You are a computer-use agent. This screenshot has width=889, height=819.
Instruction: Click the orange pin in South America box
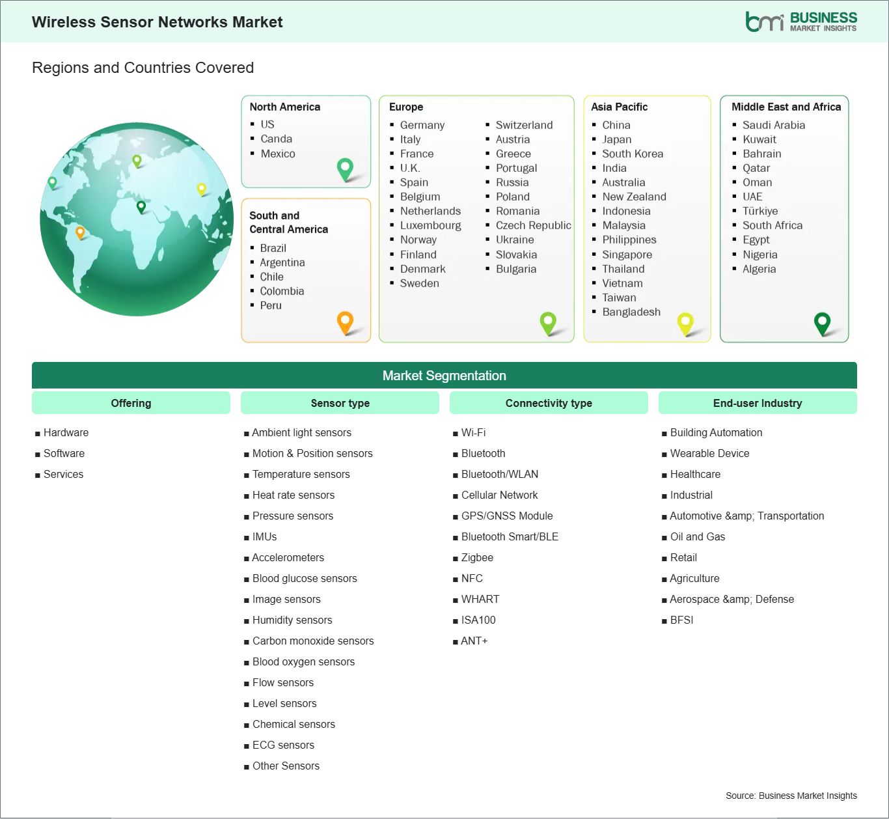tap(345, 322)
